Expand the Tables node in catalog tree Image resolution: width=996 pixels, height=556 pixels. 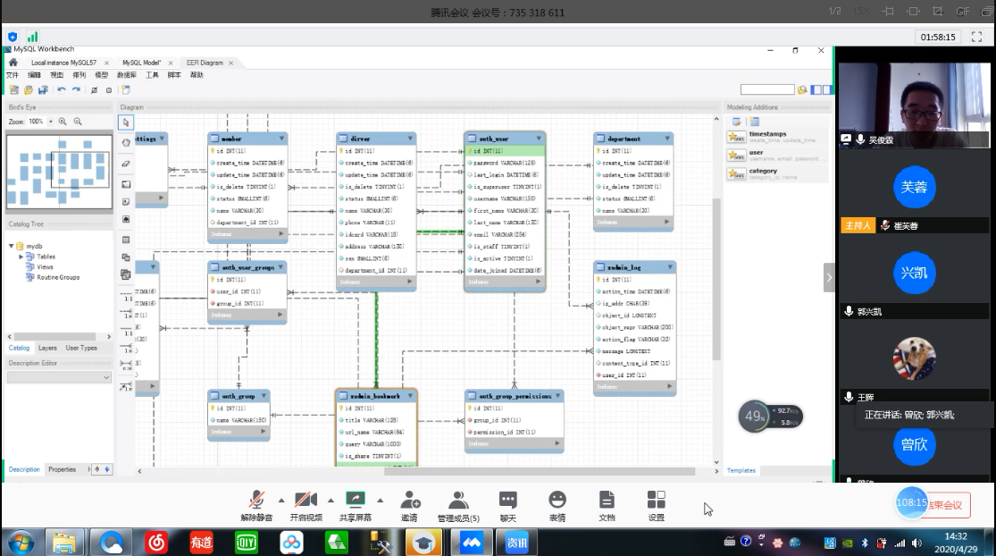[21, 257]
